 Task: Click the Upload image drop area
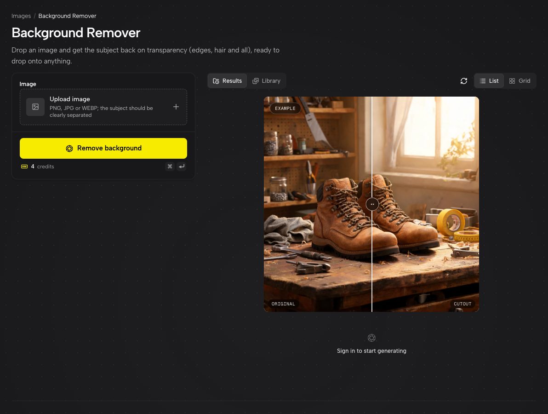coord(103,107)
